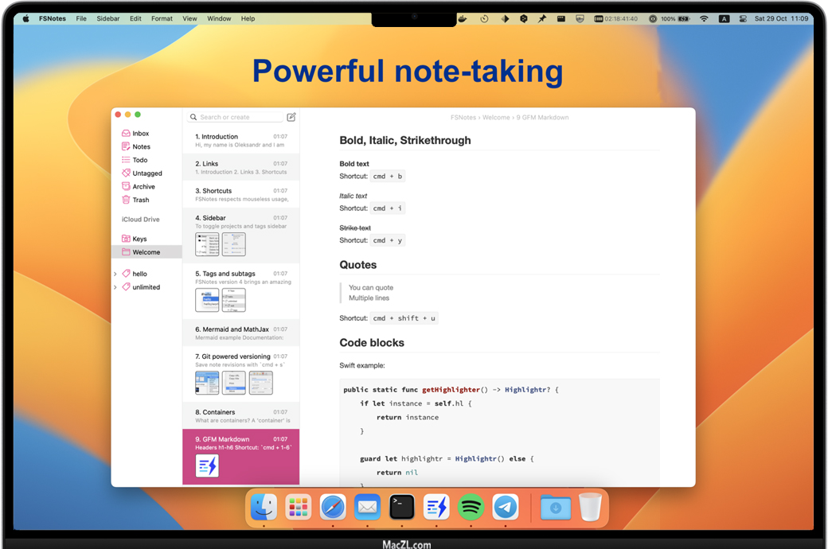
Task: Open Terminal from the Dock
Action: [x=401, y=507]
